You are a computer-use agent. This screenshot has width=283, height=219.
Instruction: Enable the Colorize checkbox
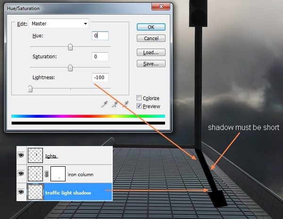coord(139,98)
